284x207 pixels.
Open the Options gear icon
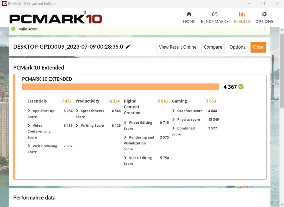tap(264, 14)
